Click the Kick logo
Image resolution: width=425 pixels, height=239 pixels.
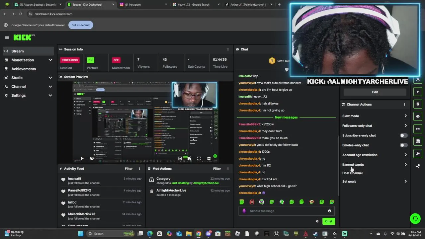[24, 38]
